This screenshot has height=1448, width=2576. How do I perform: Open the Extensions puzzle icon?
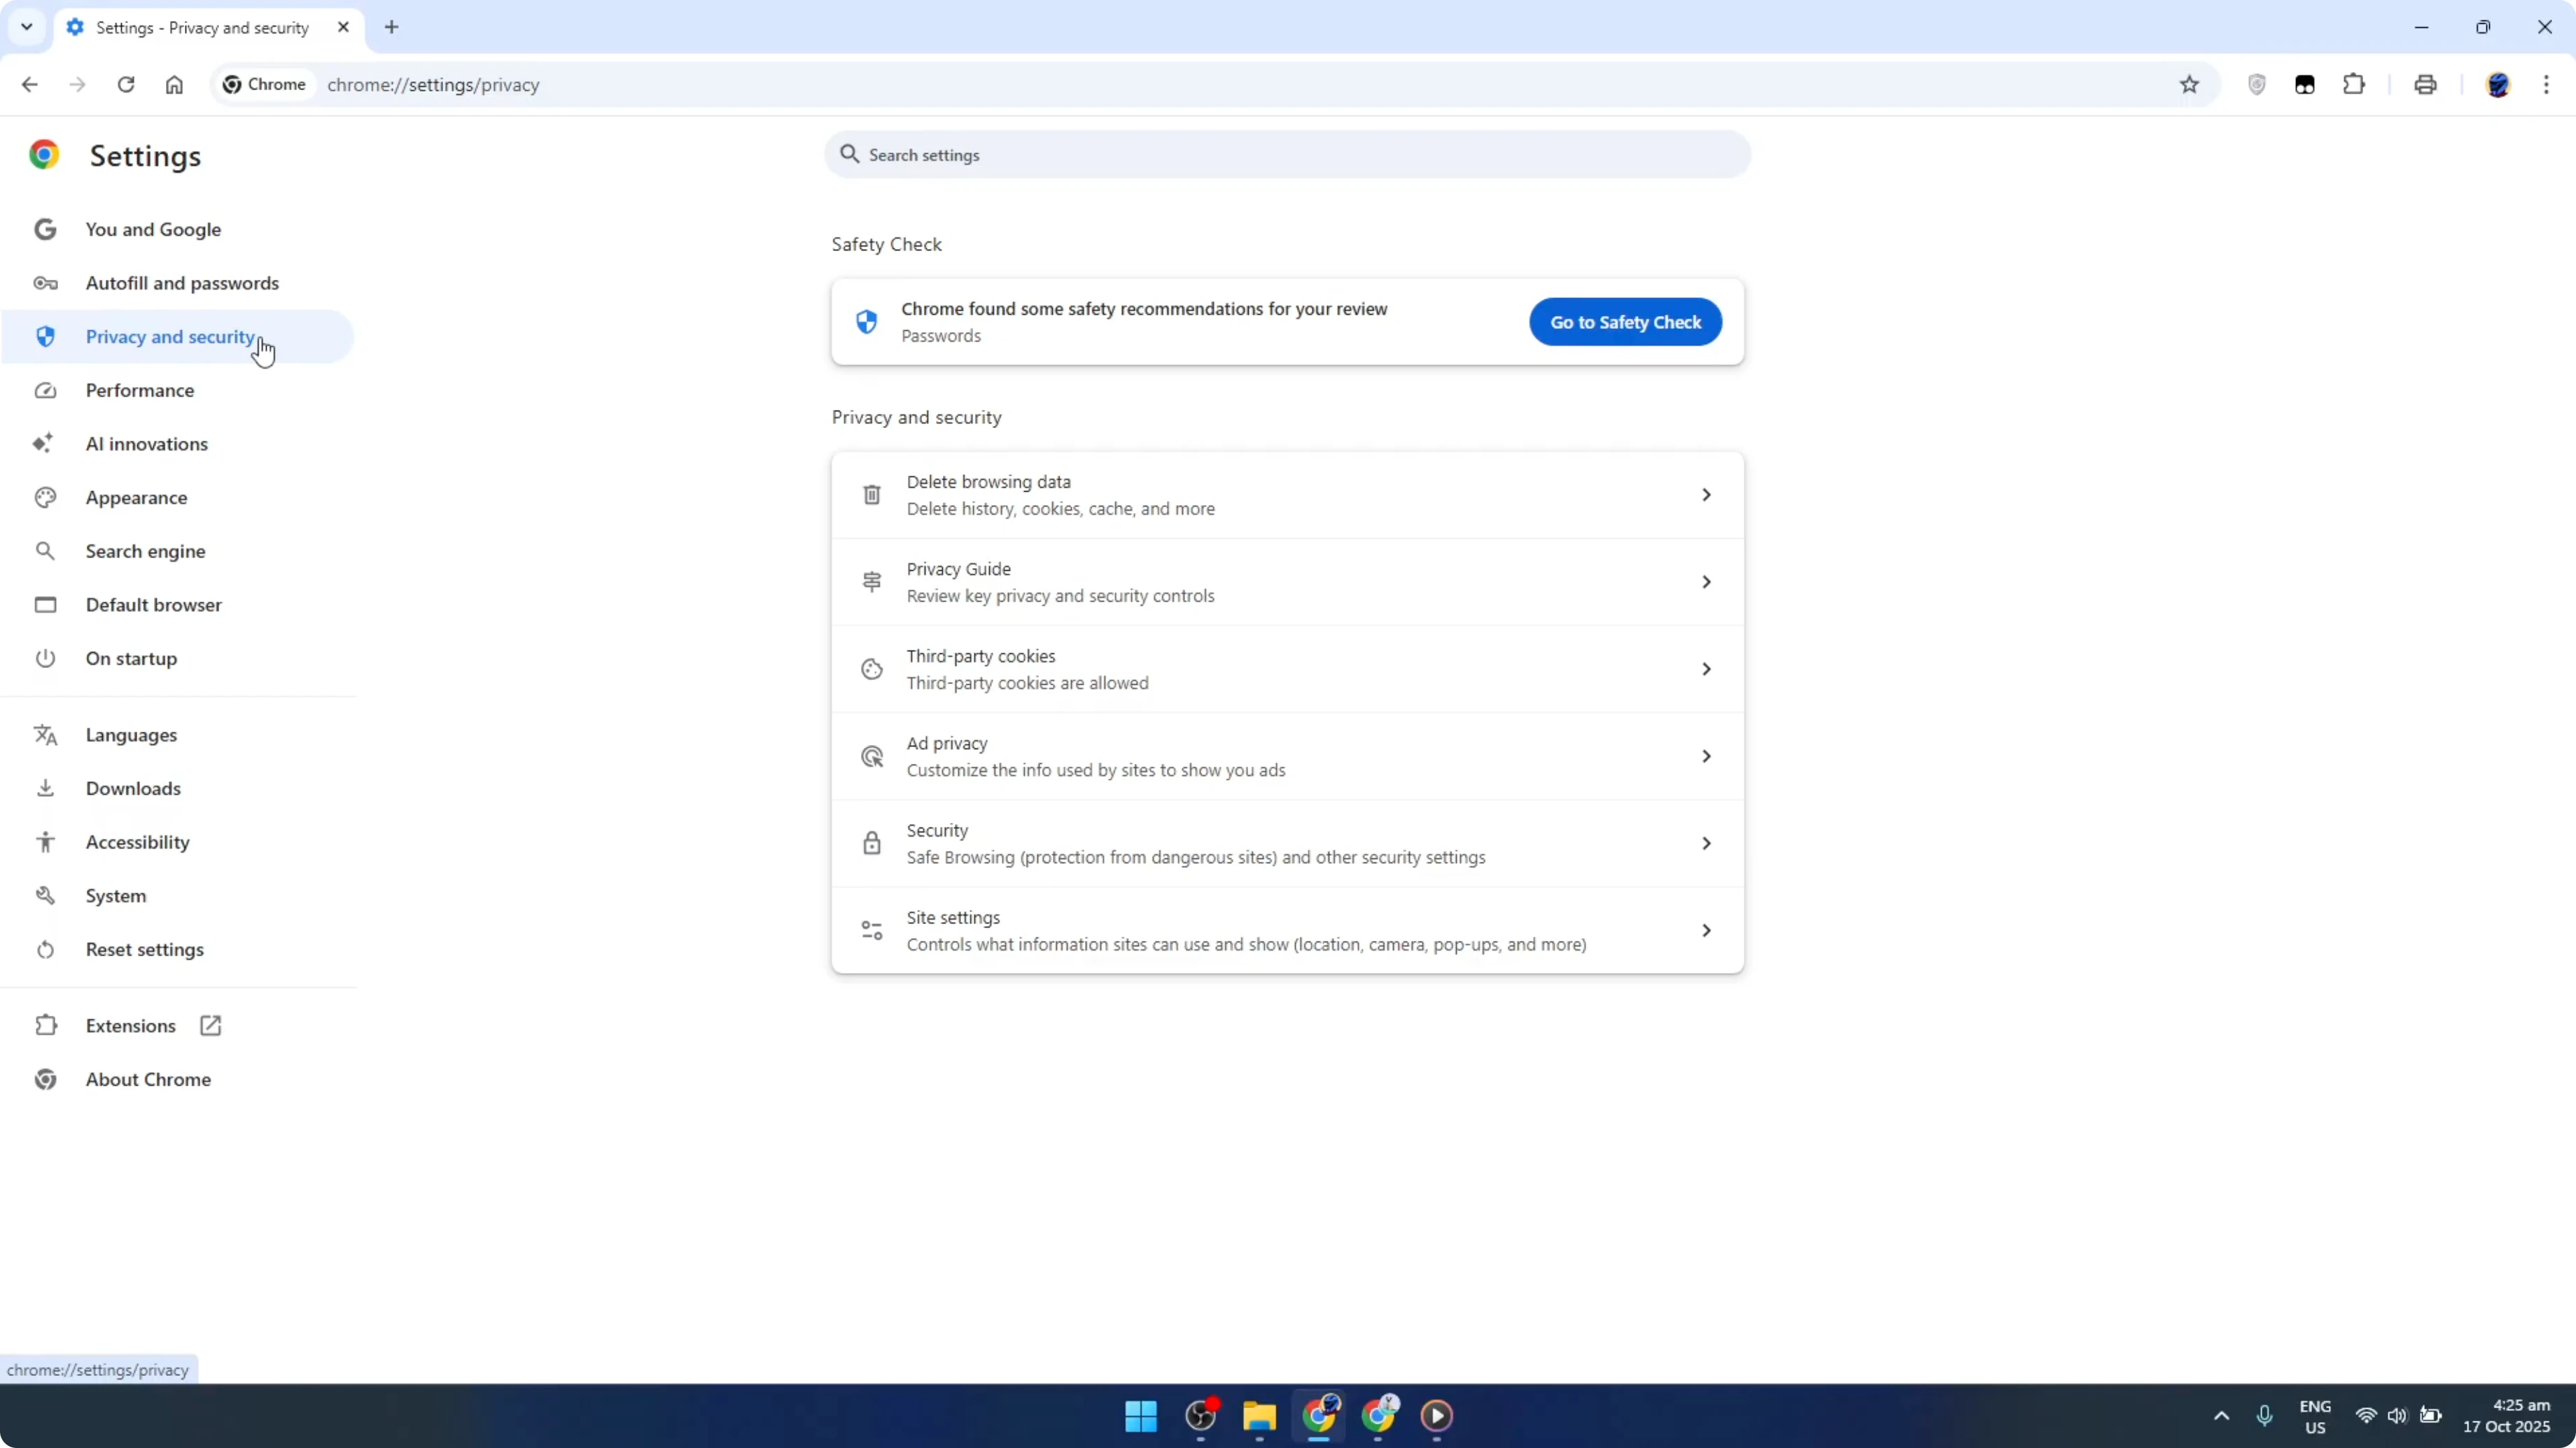click(x=2354, y=85)
